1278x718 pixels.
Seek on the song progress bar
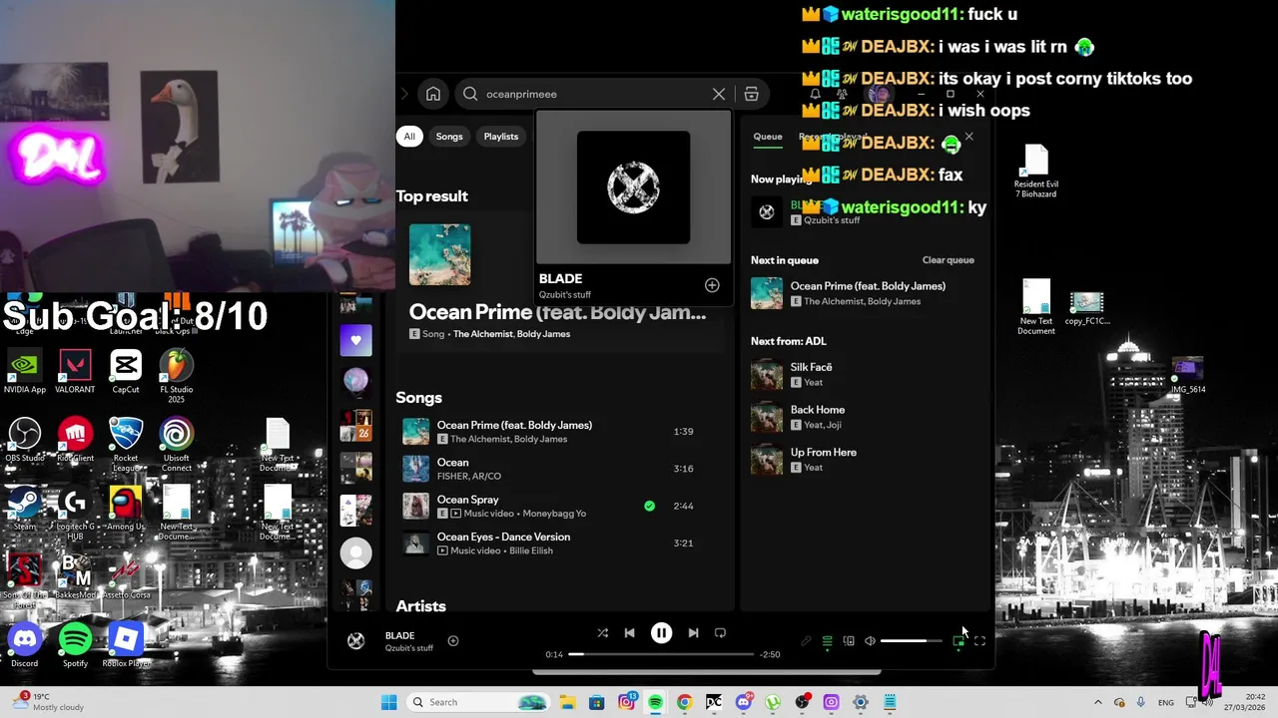(661, 654)
